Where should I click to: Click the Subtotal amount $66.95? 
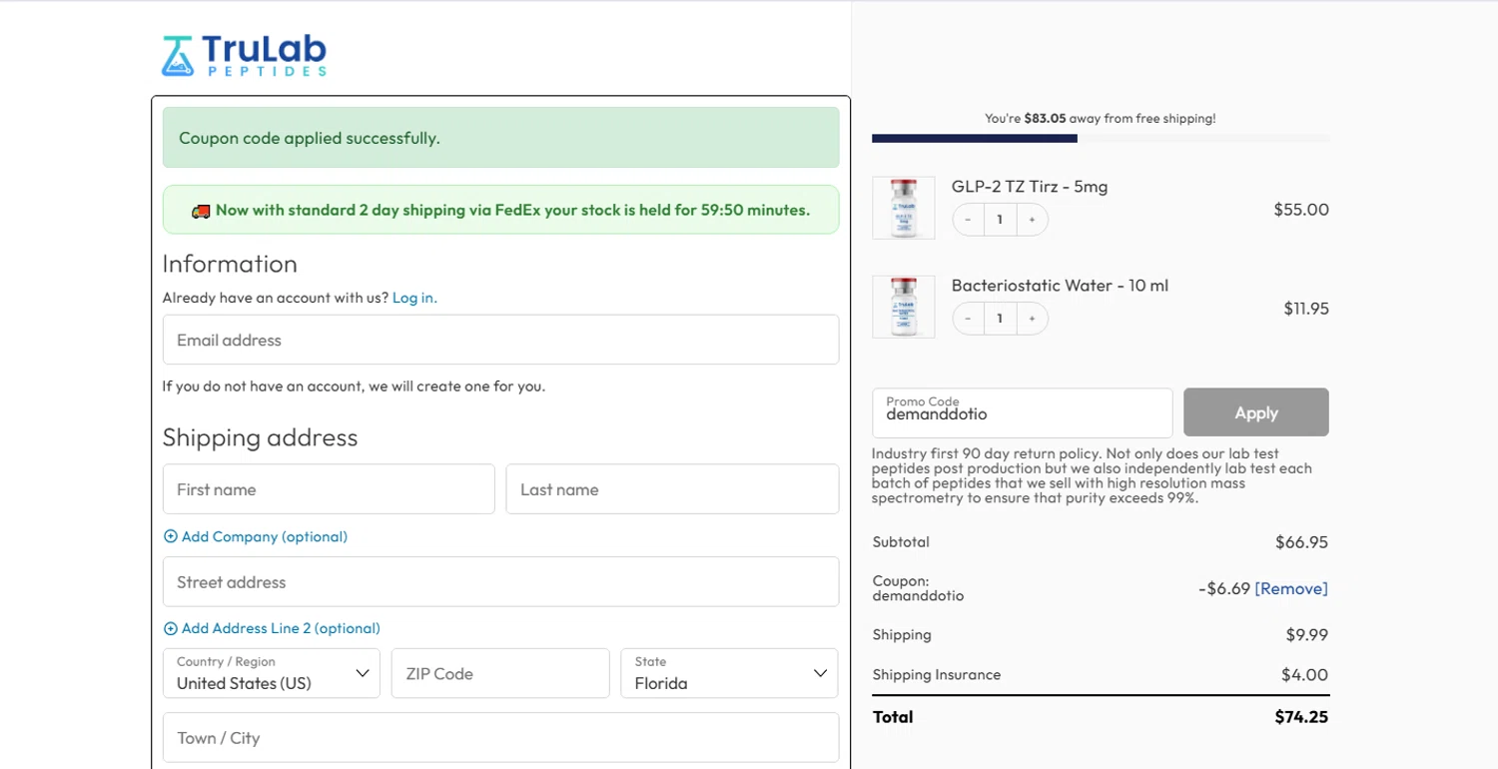[x=1301, y=542]
